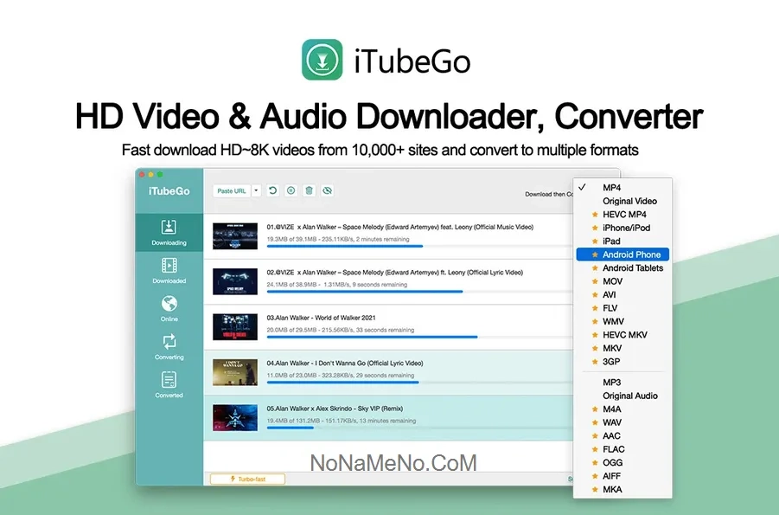Switch to the Converting section

click(169, 346)
